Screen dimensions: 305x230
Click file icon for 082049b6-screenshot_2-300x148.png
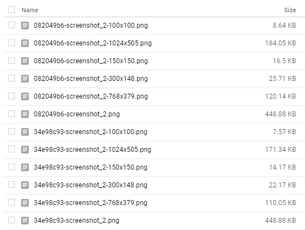pos(25,79)
